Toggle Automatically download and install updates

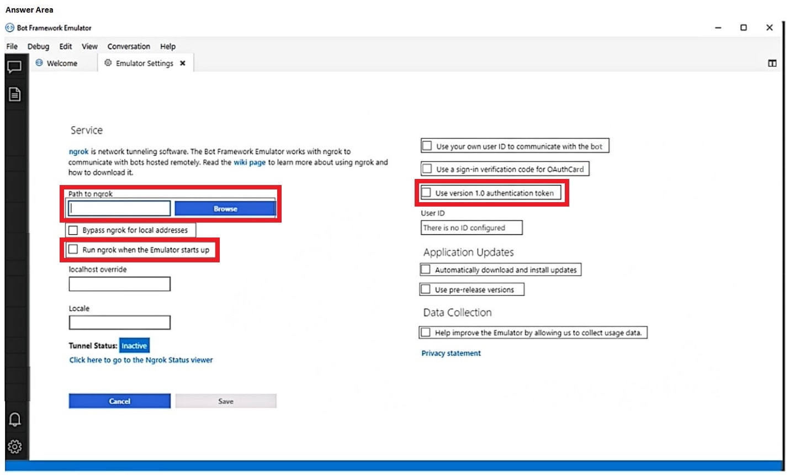(x=425, y=269)
